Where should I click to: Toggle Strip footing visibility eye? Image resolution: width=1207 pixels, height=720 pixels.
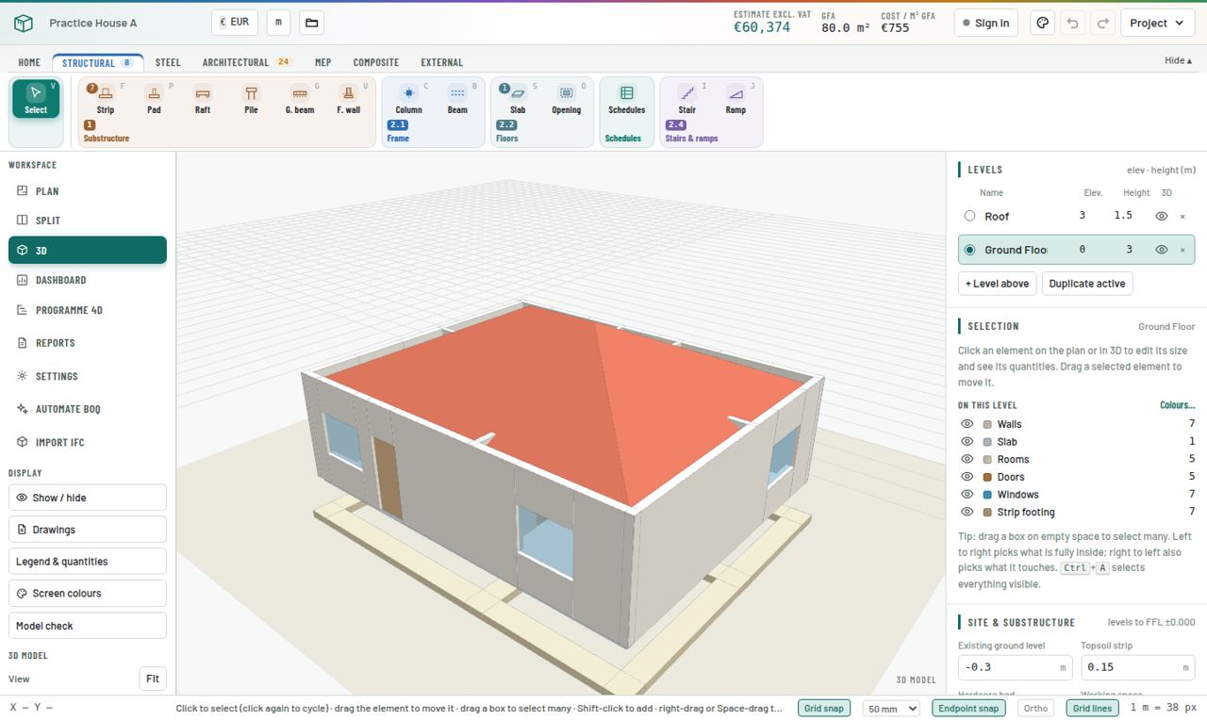(x=967, y=512)
